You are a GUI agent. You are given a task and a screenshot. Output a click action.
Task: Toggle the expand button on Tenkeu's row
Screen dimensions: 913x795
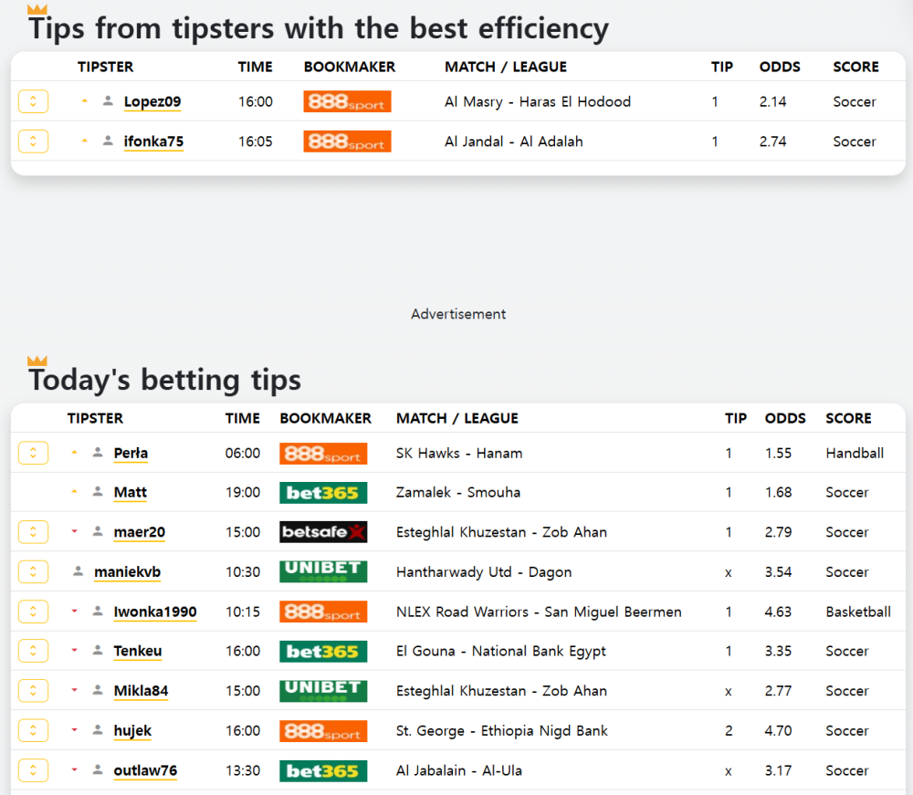click(33, 651)
